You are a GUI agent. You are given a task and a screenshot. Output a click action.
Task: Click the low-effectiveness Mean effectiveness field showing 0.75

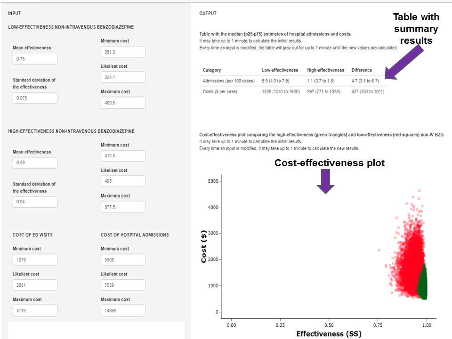click(x=35, y=59)
